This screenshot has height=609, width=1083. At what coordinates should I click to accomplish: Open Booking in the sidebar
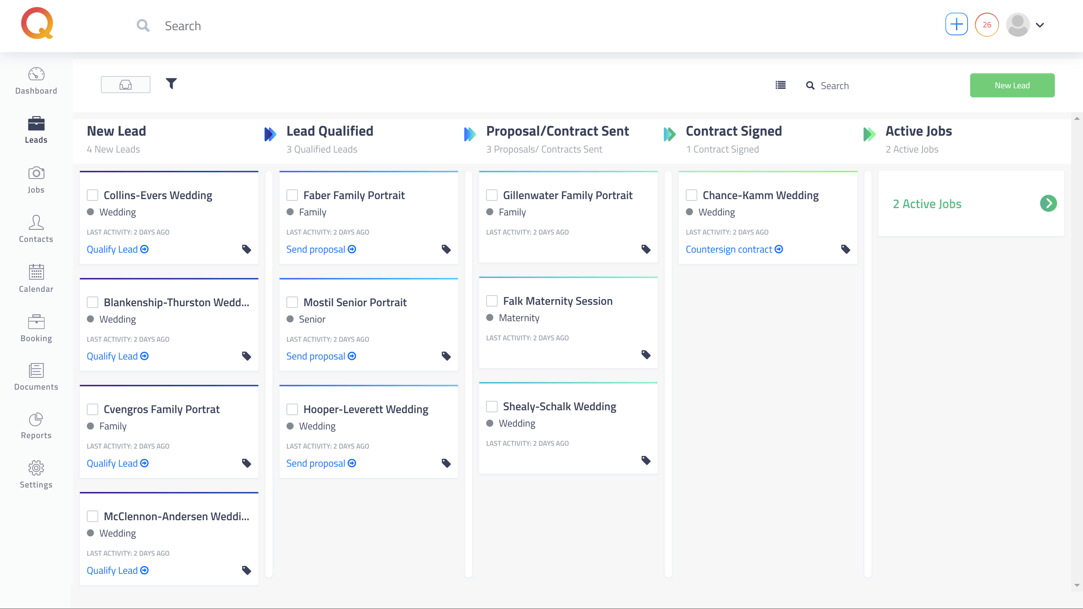36,328
